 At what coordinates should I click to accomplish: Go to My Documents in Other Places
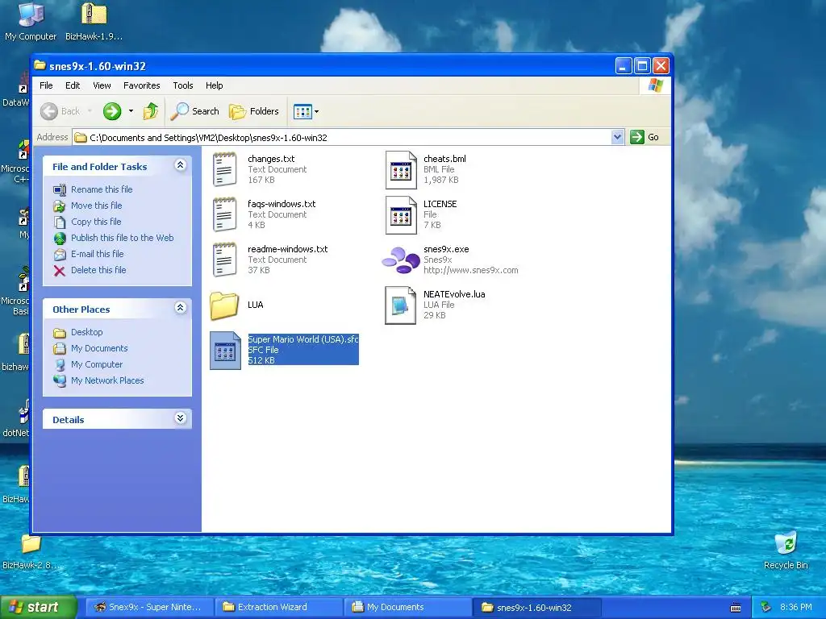coord(99,348)
